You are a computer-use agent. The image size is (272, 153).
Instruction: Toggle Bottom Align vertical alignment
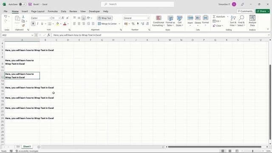pyautogui.click(x=84, y=18)
